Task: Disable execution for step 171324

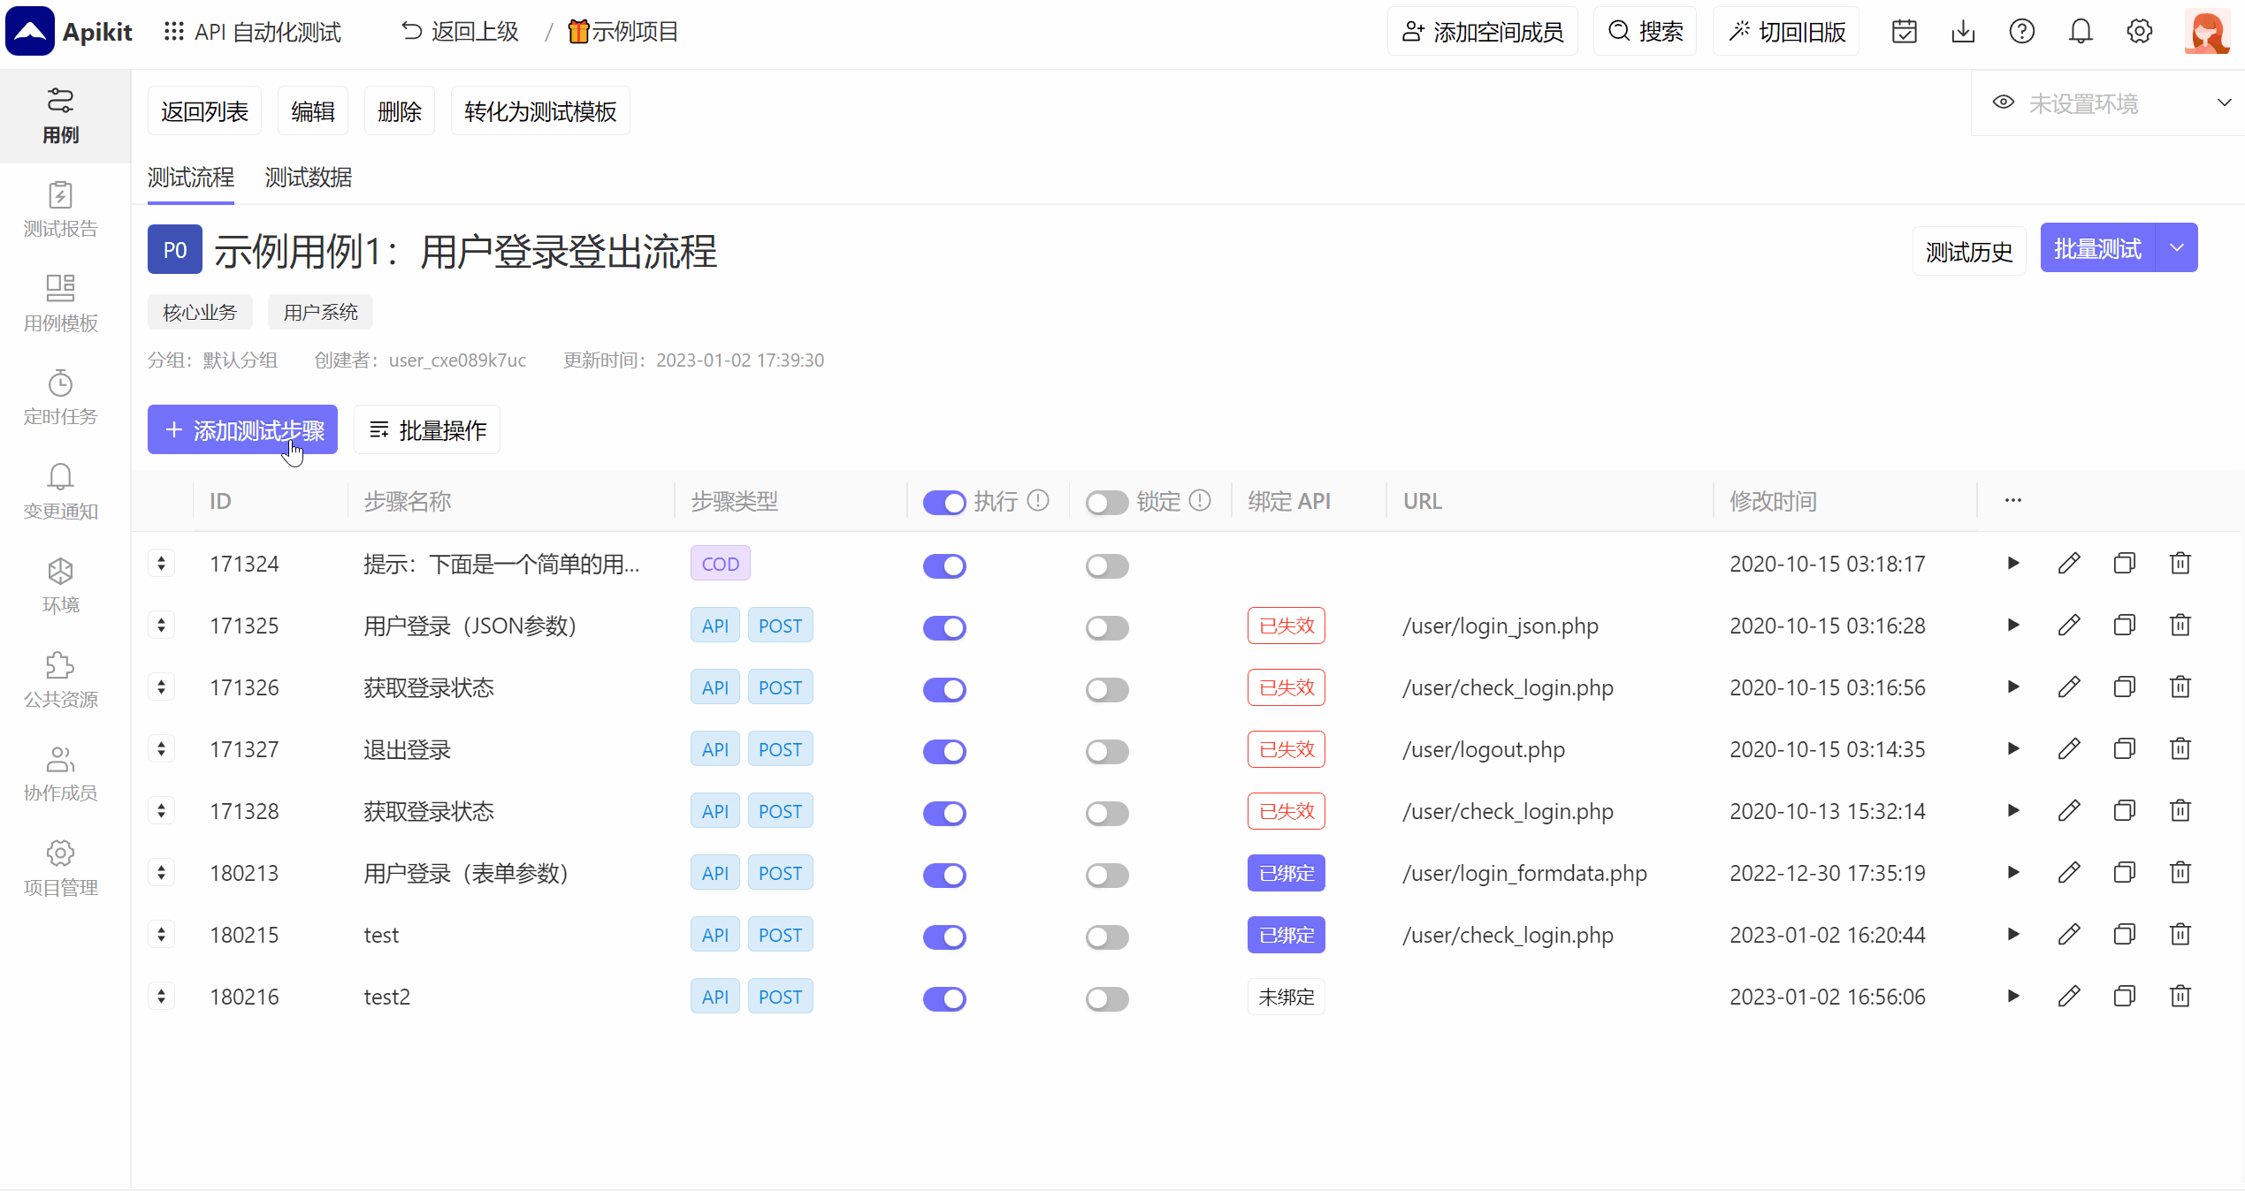Action: pos(944,565)
